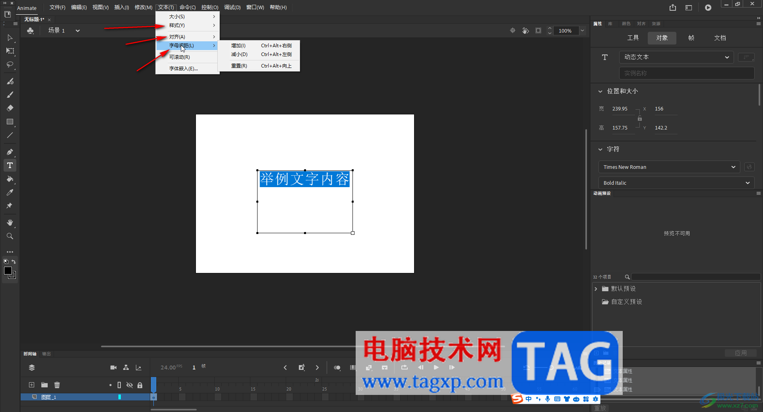Select the Zoom magnifier tool

click(10, 236)
